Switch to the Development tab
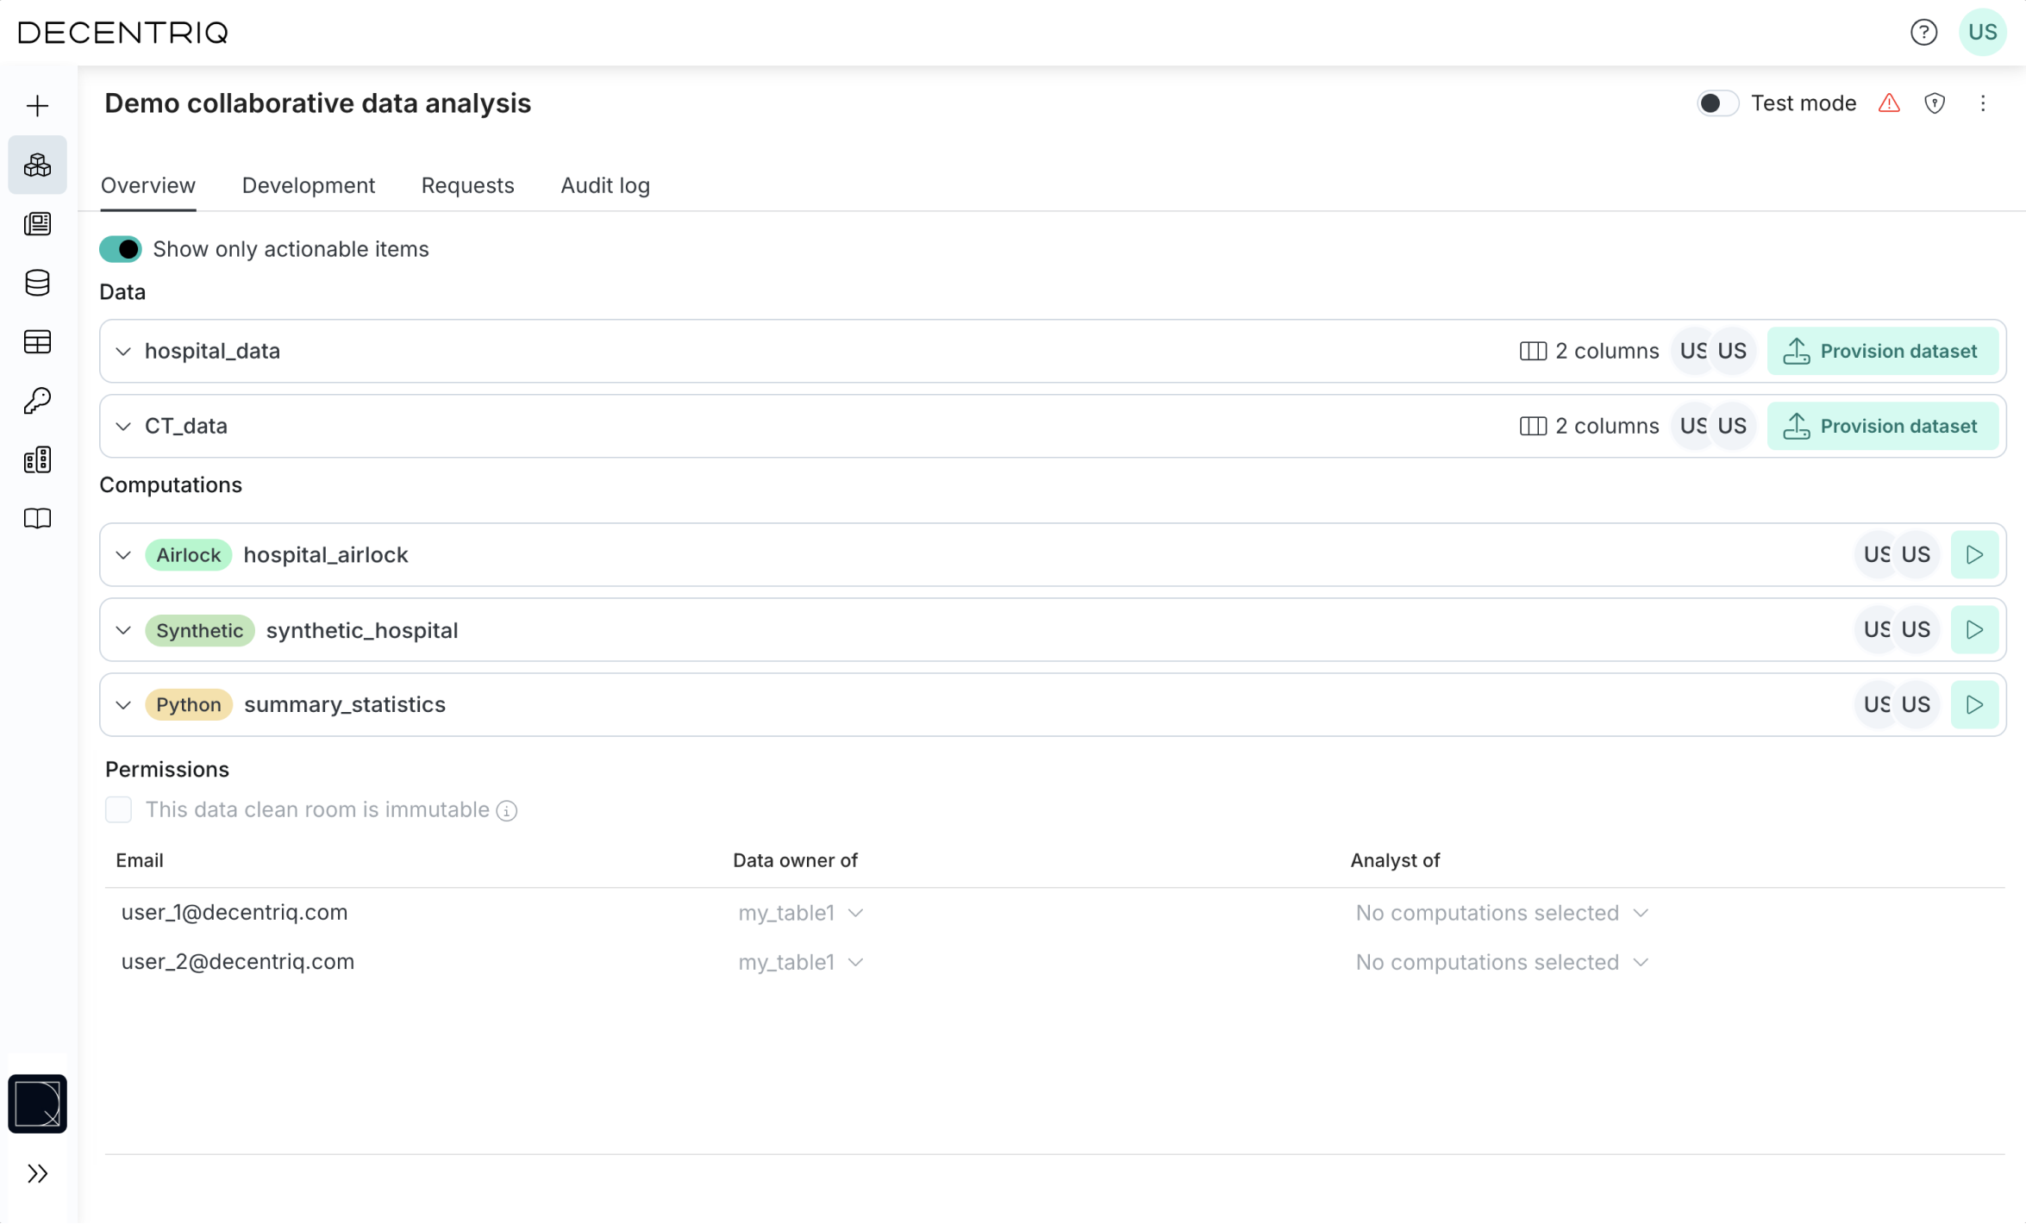This screenshot has height=1224, width=2026. [x=308, y=185]
